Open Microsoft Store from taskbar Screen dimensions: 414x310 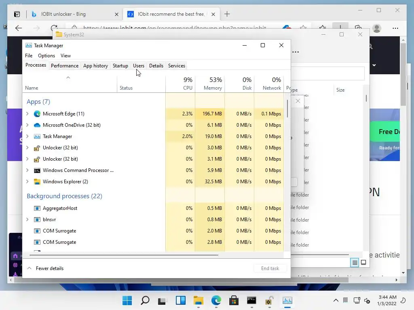pos(234,300)
